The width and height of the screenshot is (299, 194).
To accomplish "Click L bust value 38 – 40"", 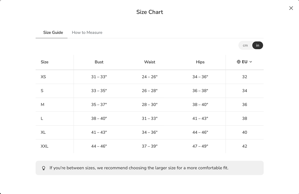I will point(99,118).
